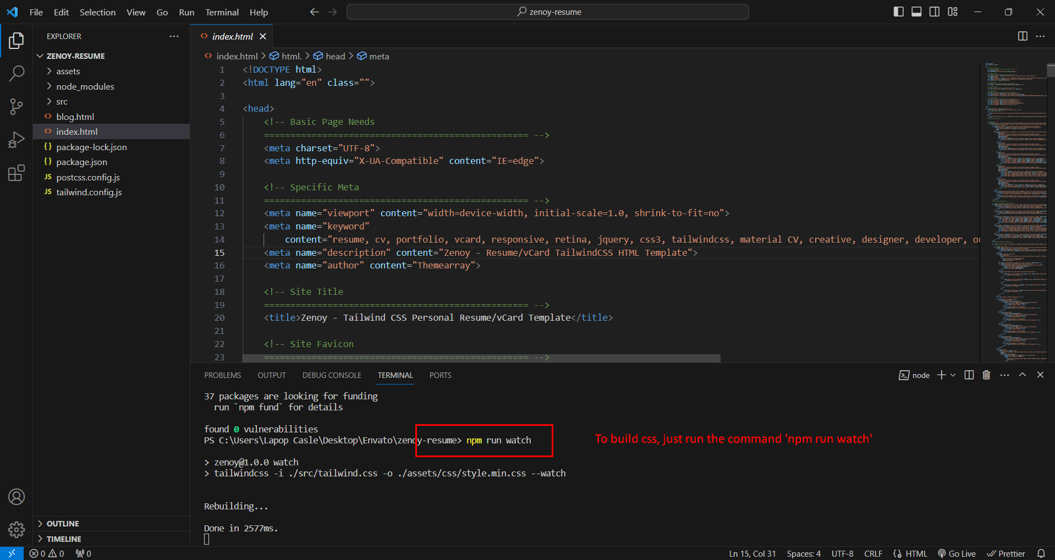Open the Search view in activity bar

point(17,73)
